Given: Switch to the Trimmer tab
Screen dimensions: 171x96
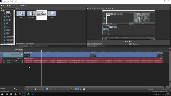Looking at the screenshot, I should tap(100, 46).
